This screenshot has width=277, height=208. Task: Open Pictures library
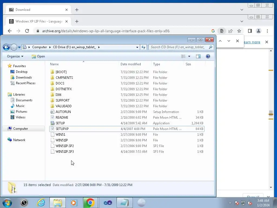[x=19, y=111]
